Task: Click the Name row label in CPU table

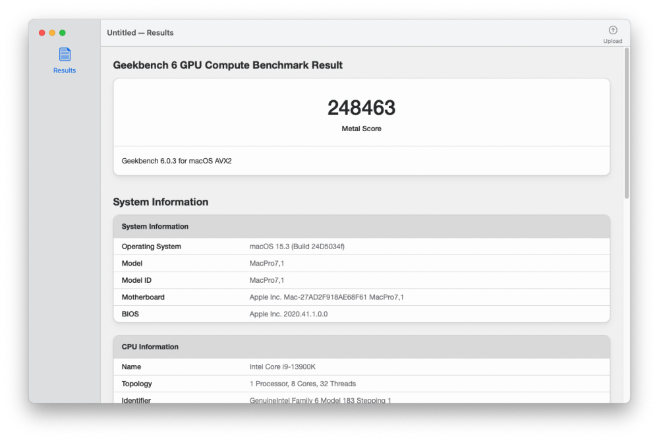Action: click(x=131, y=367)
